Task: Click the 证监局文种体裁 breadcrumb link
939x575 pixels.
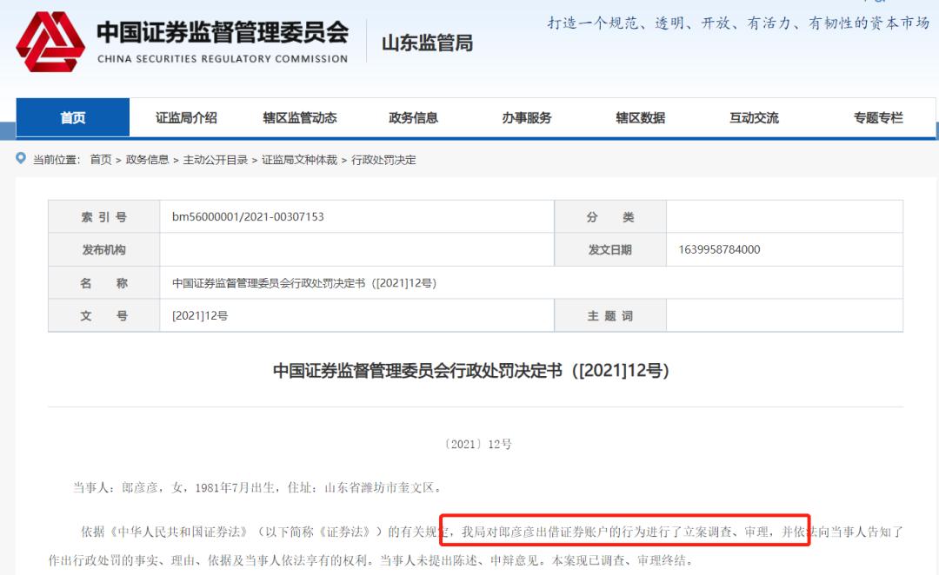Action: pyautogui.click(x=299, y=160)
